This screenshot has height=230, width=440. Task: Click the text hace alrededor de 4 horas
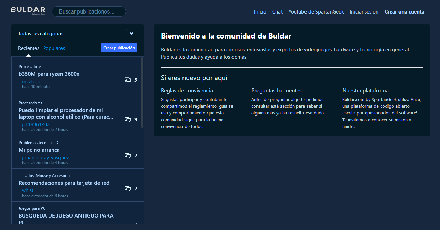click(45, 163)
